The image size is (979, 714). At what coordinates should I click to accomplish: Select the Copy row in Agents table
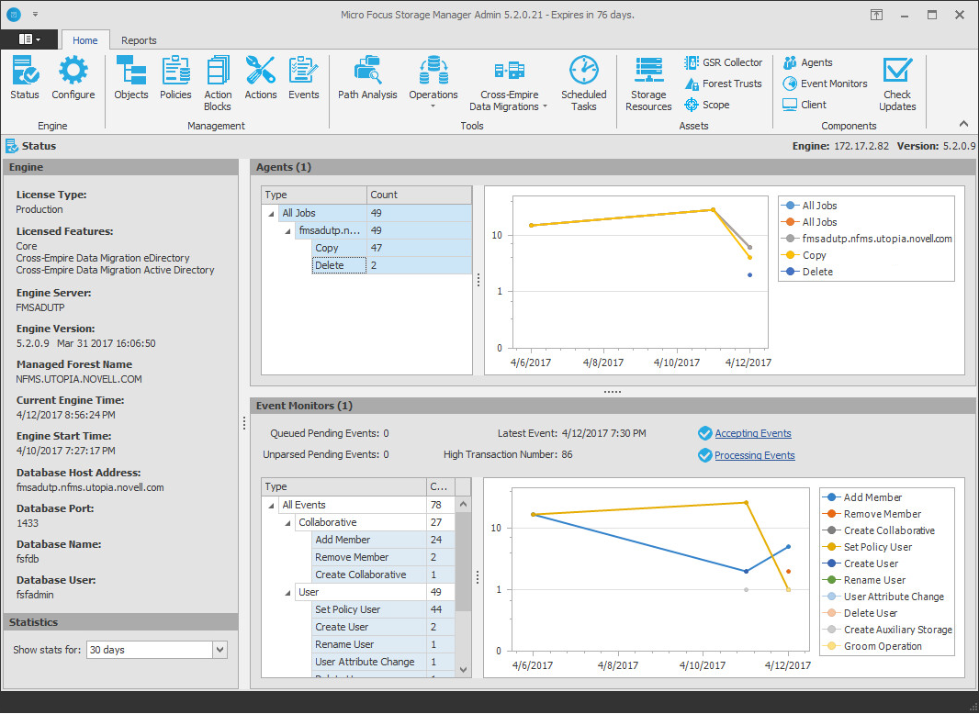coord(391,248)
